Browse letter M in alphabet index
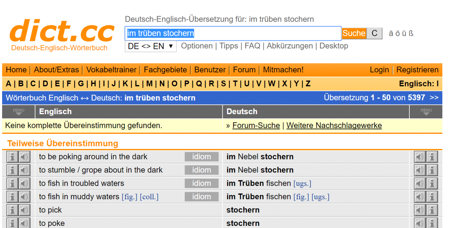The width and height of the screenshot is (449, 228). [x=149, y=84]
